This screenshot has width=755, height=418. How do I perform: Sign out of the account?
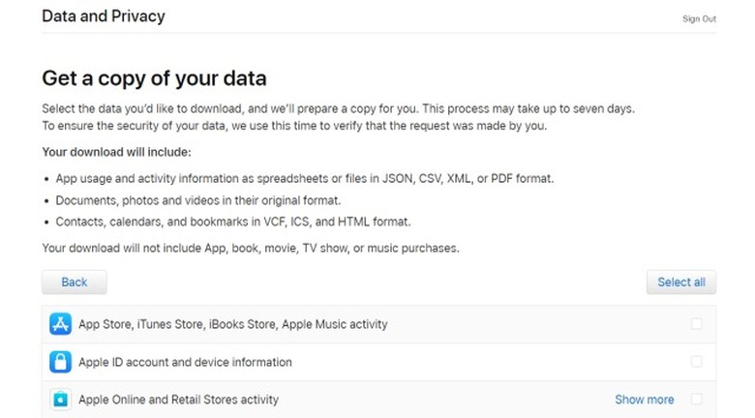[699, 18]
